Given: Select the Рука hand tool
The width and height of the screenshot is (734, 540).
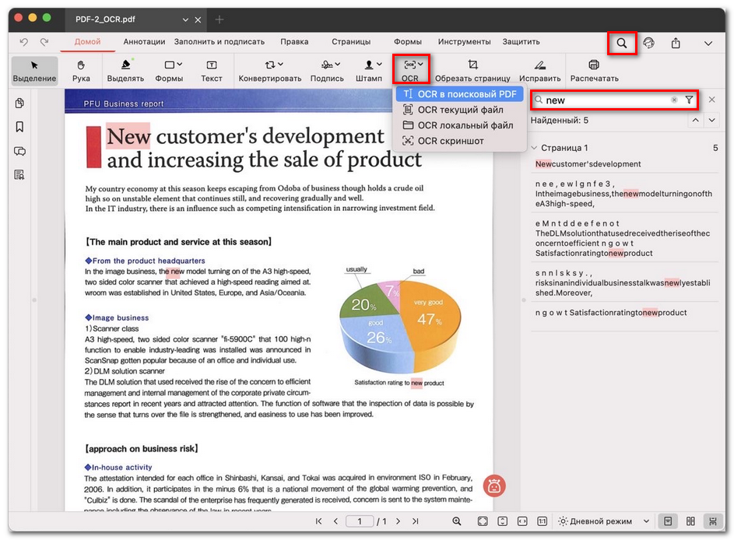Looking at the screenshot, I should pos(81,70).
